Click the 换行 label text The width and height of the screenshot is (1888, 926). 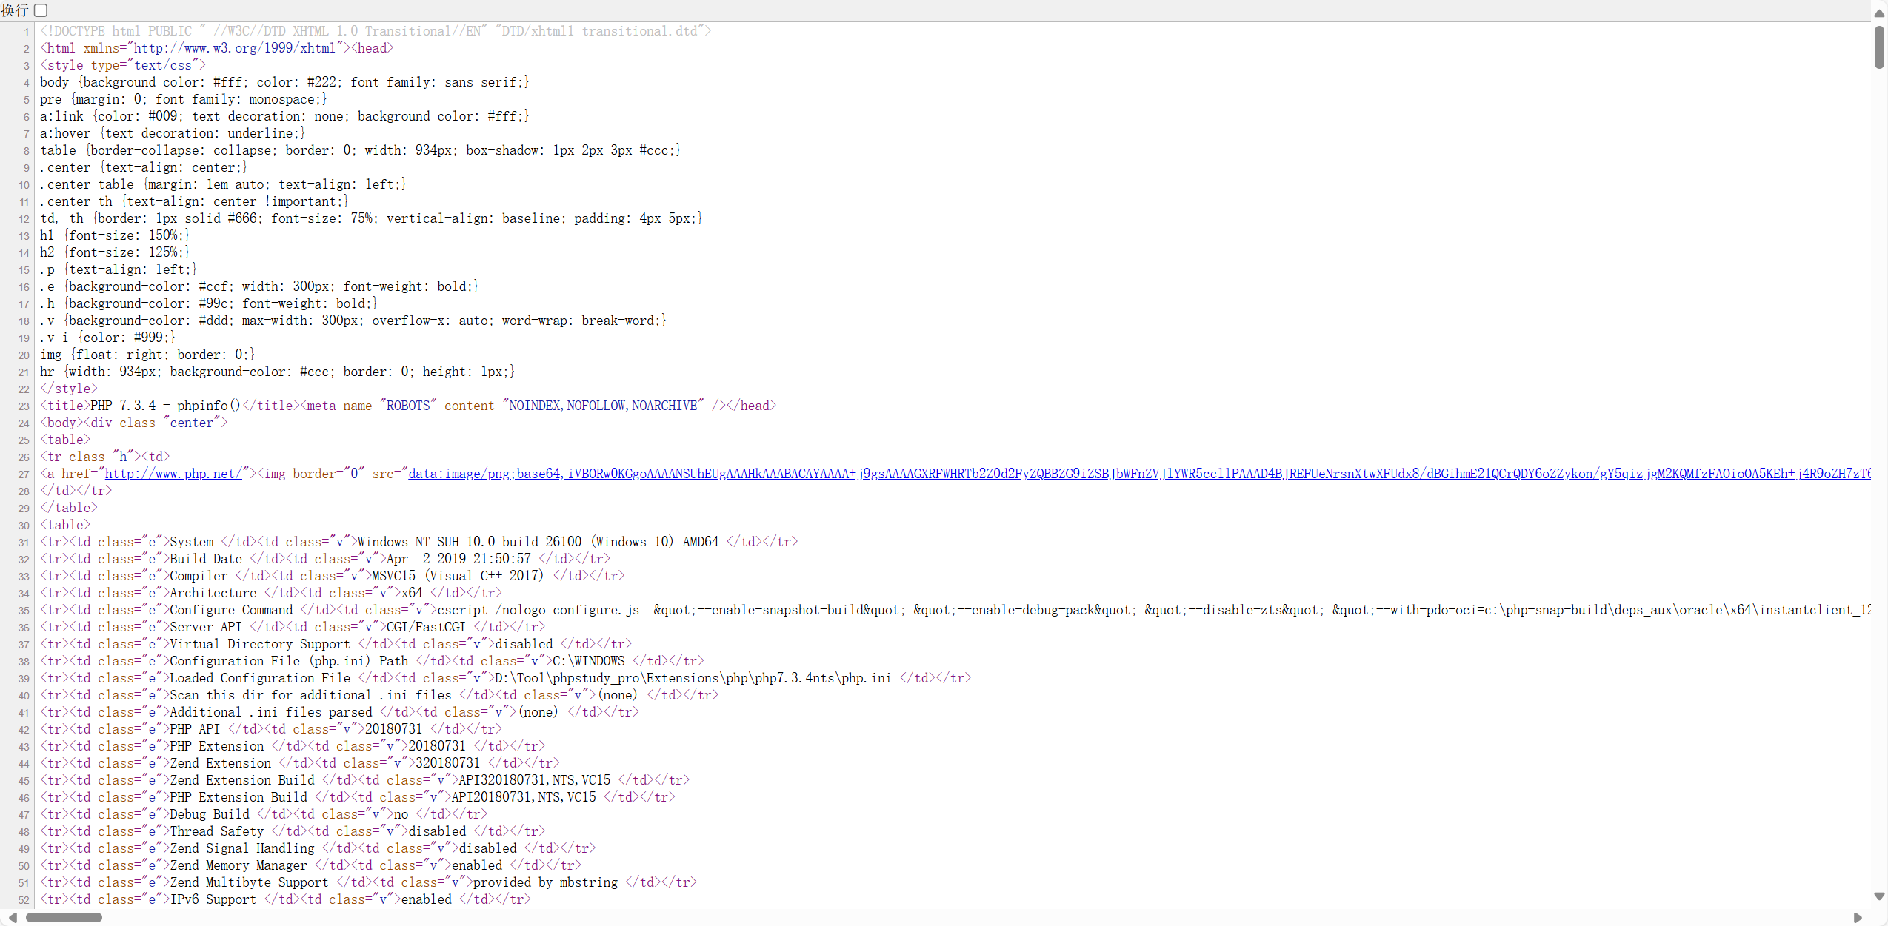16,10
